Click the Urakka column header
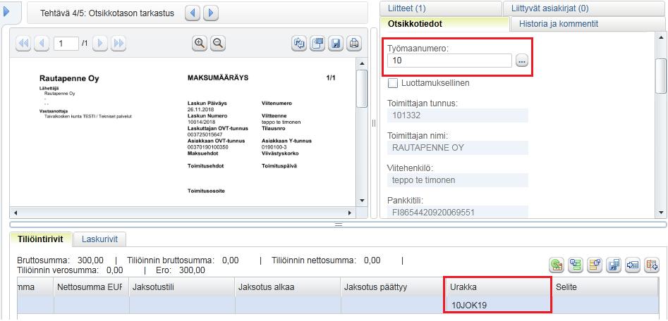This screenshot has height=321, width=668. click(498, 287)
